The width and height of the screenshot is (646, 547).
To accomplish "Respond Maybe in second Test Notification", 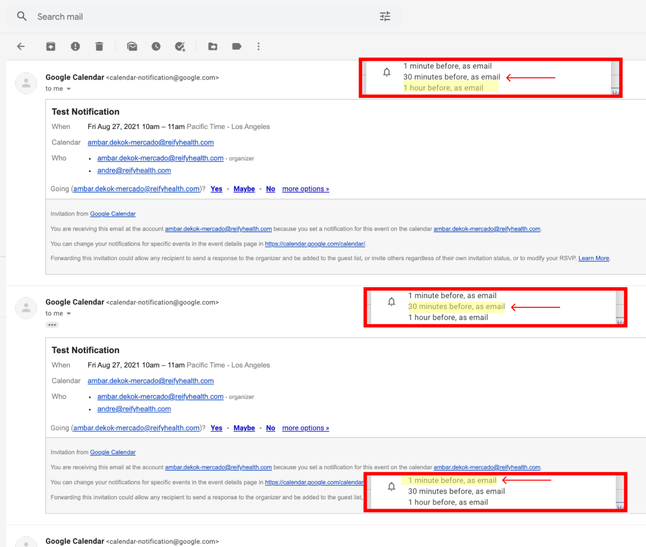I will coord(244,428).
